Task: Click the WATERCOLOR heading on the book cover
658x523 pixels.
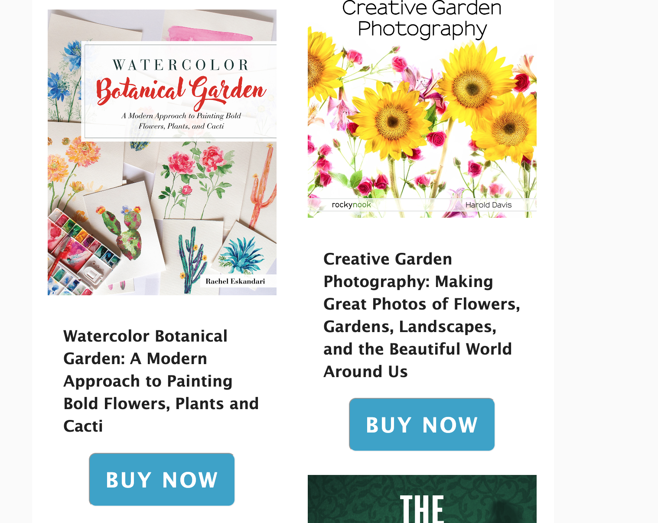Action: point(180,65)
